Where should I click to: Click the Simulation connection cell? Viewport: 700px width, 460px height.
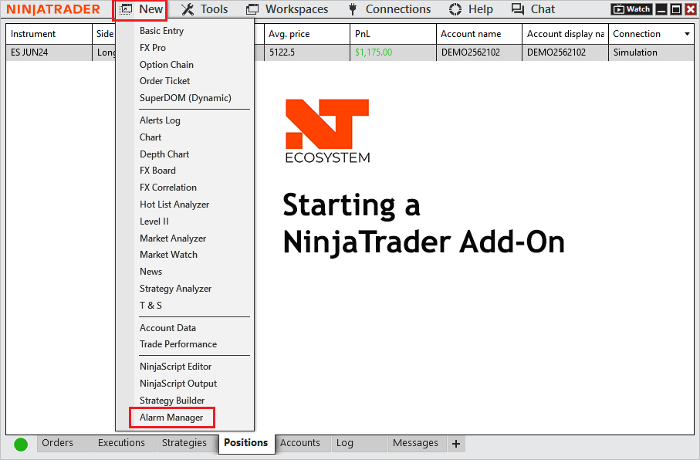[x=651, y=52]
